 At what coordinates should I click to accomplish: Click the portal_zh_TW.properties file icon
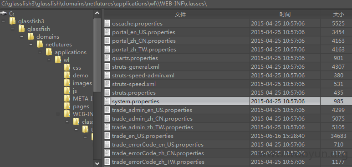tap(107, 50)
